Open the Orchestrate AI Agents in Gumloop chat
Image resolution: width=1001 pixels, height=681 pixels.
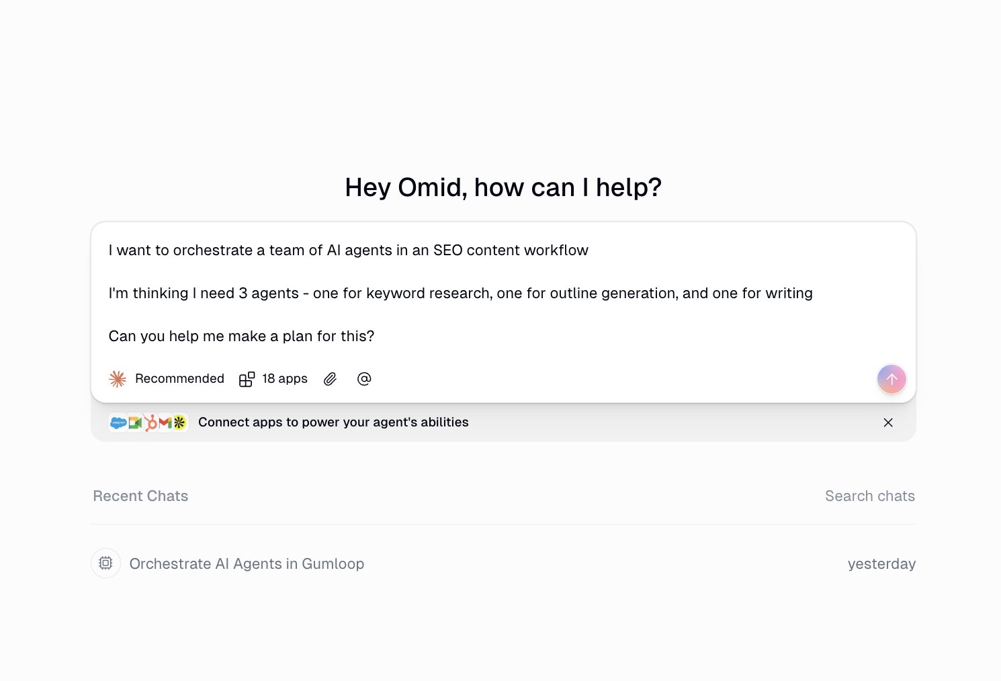click(247, 563)
